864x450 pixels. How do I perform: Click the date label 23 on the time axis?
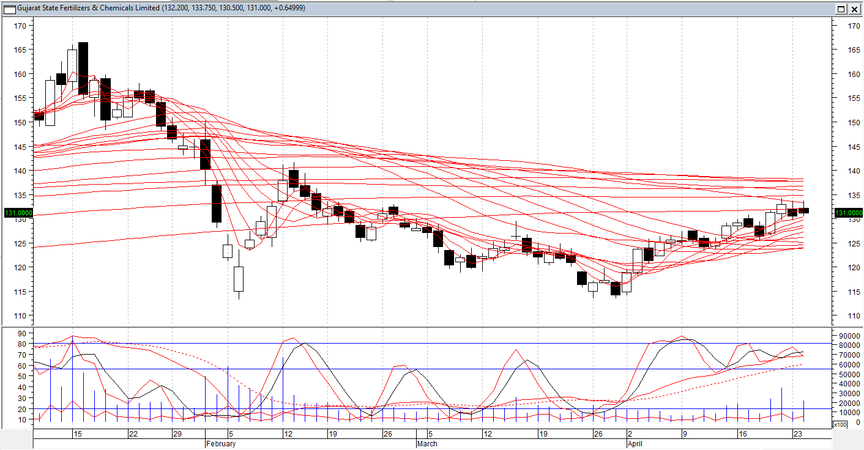[797, 434]
